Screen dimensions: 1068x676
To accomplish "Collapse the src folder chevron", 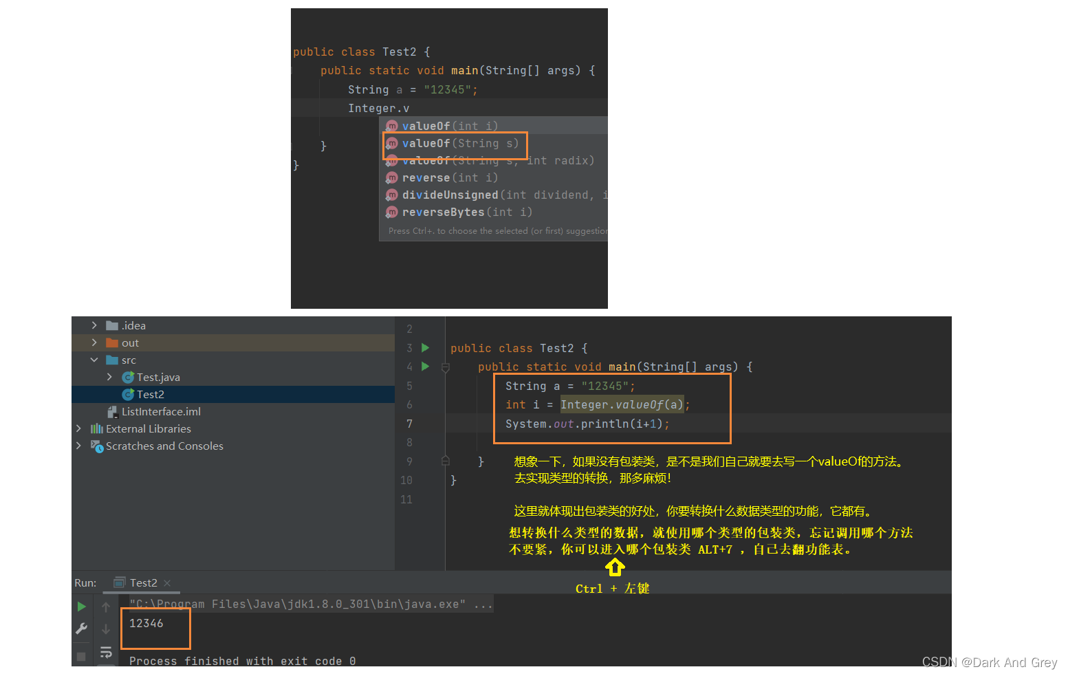I will tap(94, 360).
